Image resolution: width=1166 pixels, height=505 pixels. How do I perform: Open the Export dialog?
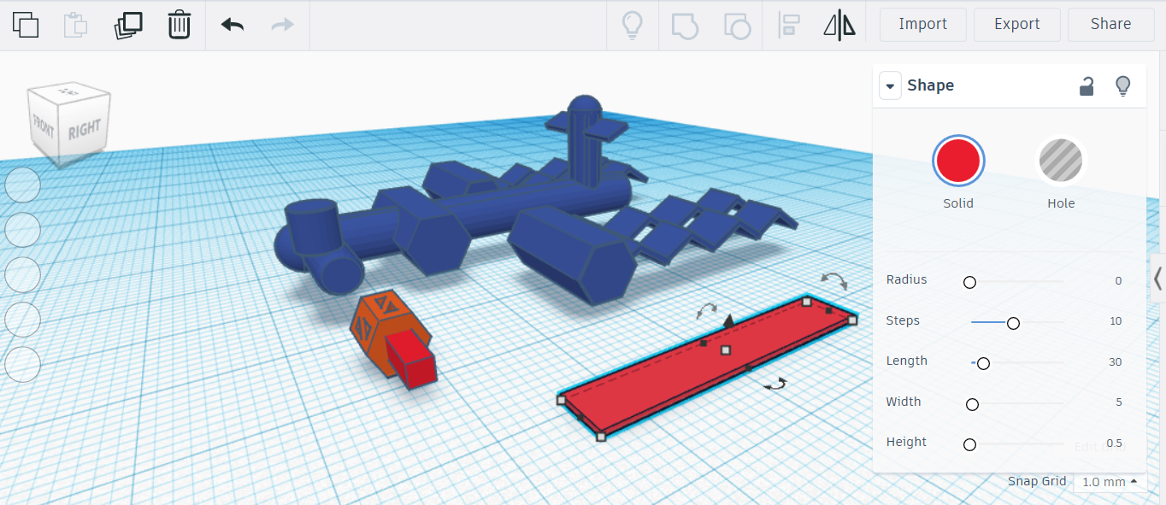[1017, 25]
